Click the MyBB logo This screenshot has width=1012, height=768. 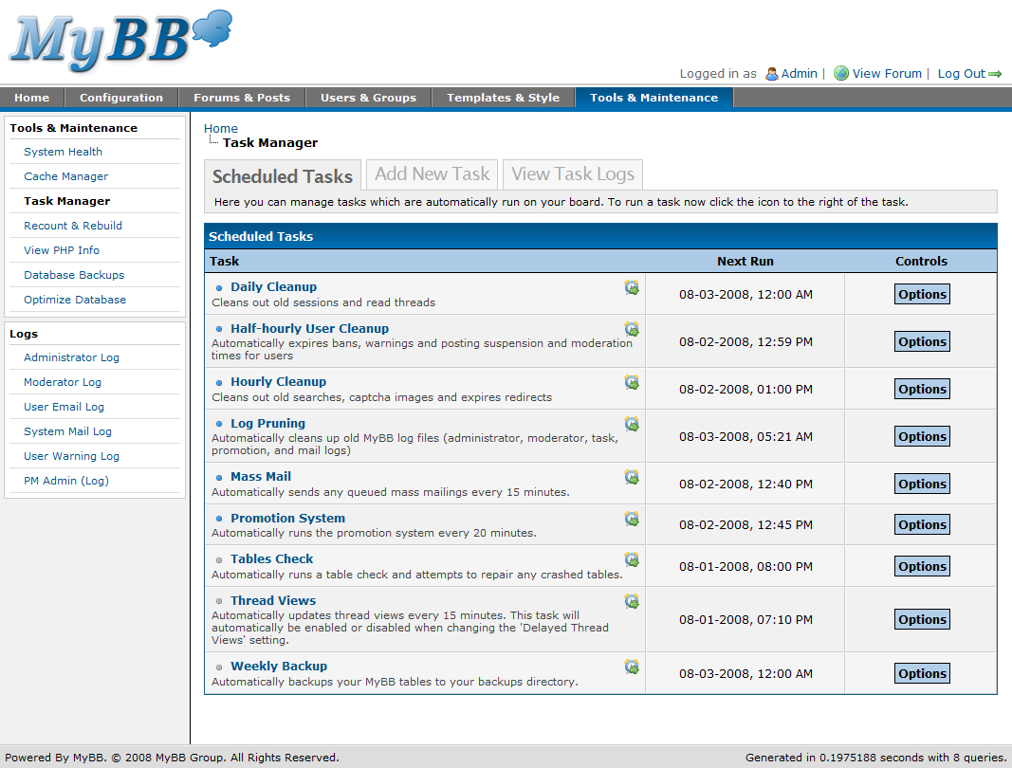coord(120,40)
